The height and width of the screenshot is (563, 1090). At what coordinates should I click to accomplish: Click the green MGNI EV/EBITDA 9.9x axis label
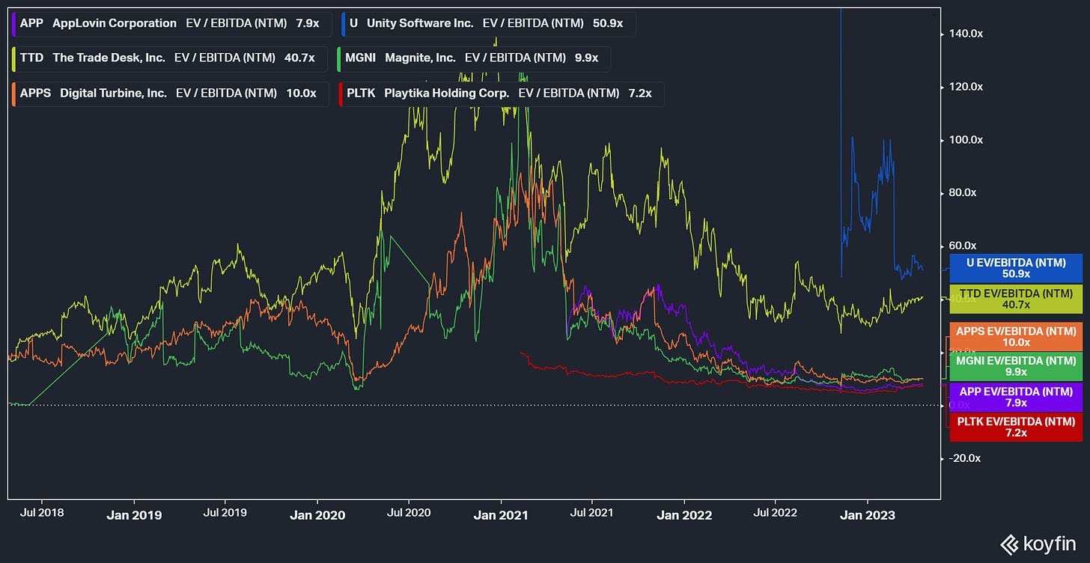pyautogui.click(x=1016, y=367)
